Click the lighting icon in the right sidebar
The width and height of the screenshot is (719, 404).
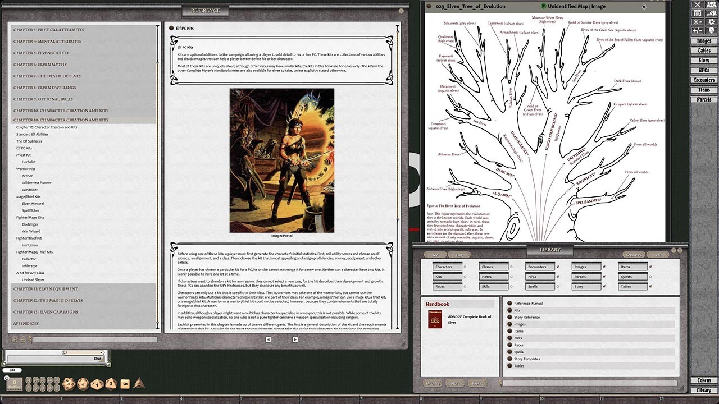(697, 21)
